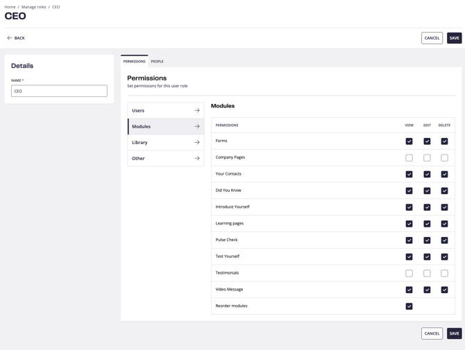Image resolution: width=465 pixels, height=350 pixels.
Task: Toggle Delete for Test Yourself
Action: [444, 256]
